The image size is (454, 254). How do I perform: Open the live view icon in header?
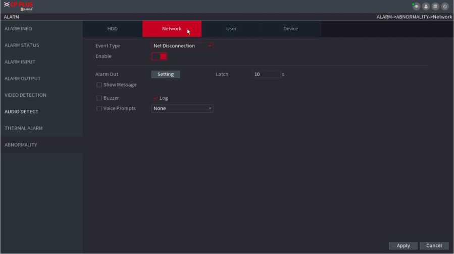coord(416,7)
